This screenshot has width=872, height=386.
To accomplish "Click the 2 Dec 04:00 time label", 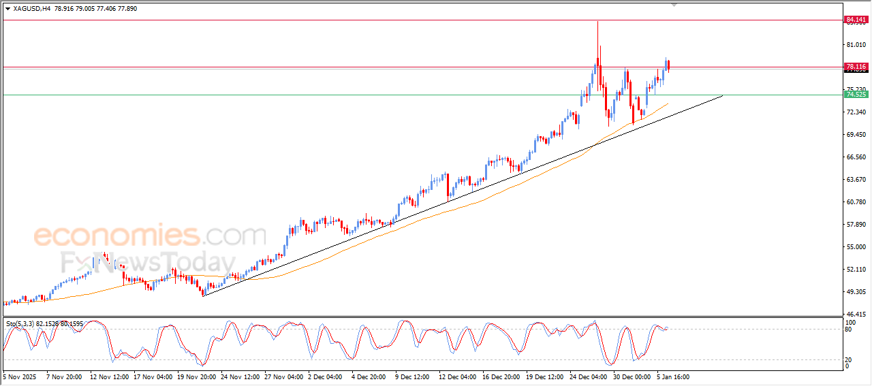I will [x=325, y=376].
